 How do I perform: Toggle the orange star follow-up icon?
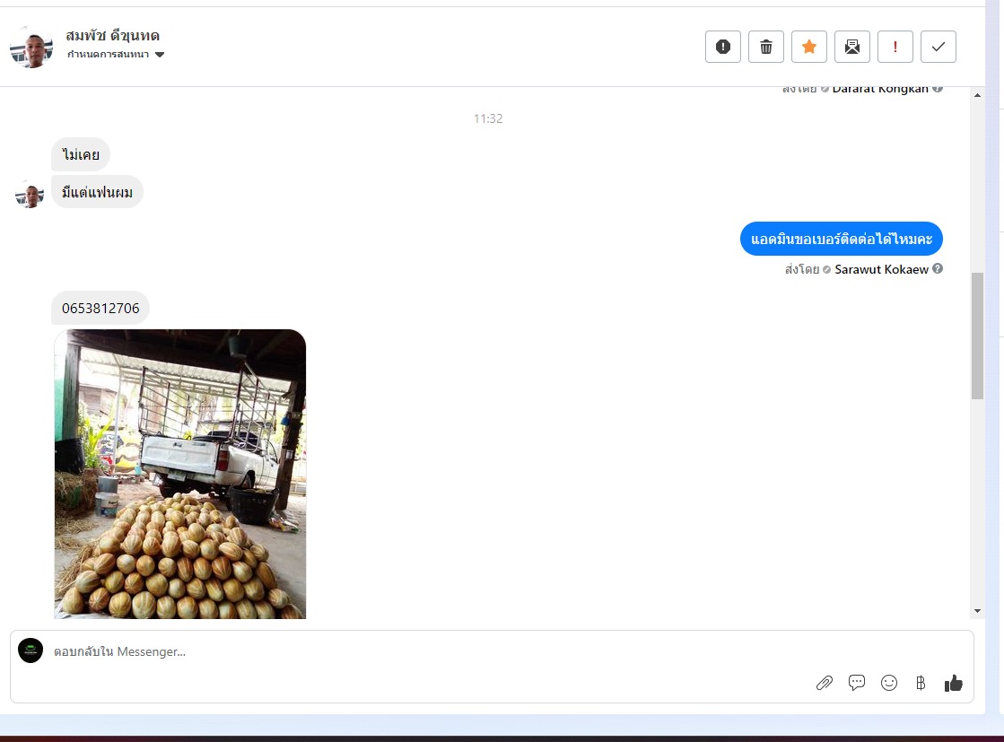click(x=809, y=47)
